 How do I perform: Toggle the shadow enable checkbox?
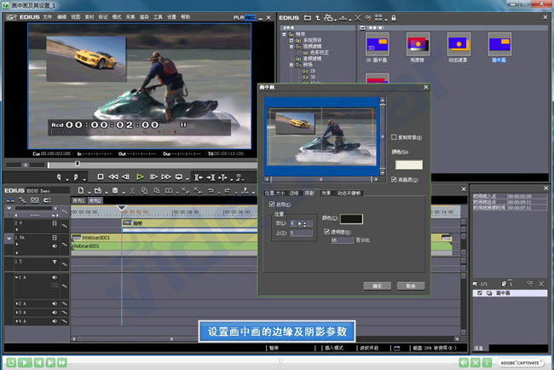[x=272, y=205]
